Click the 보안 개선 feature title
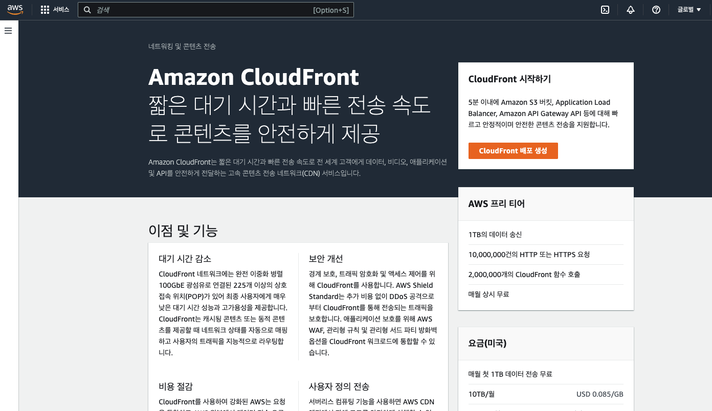 326,259
